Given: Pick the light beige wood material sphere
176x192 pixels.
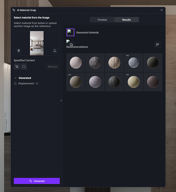Looking at the screenshot, I should (114, 63).
